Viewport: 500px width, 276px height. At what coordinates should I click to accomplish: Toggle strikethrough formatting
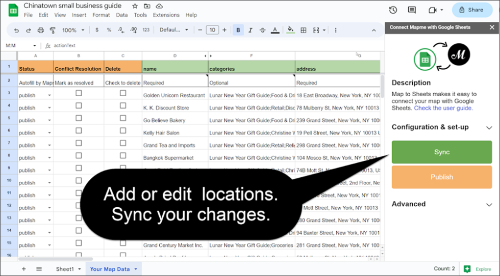coord(262,30)
